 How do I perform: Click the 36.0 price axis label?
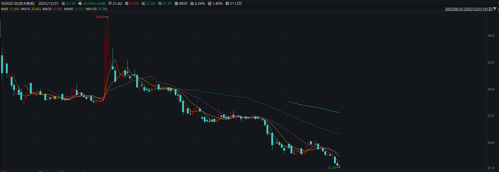point(491,36)
